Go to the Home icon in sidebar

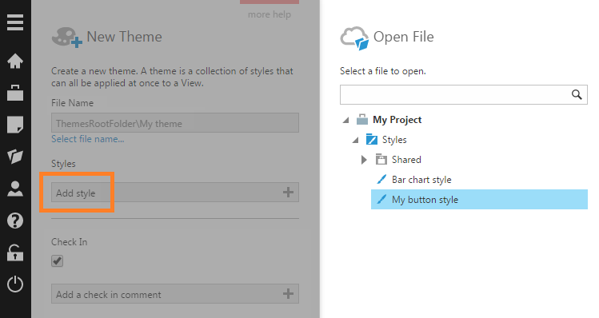click(x=15, y=61)
